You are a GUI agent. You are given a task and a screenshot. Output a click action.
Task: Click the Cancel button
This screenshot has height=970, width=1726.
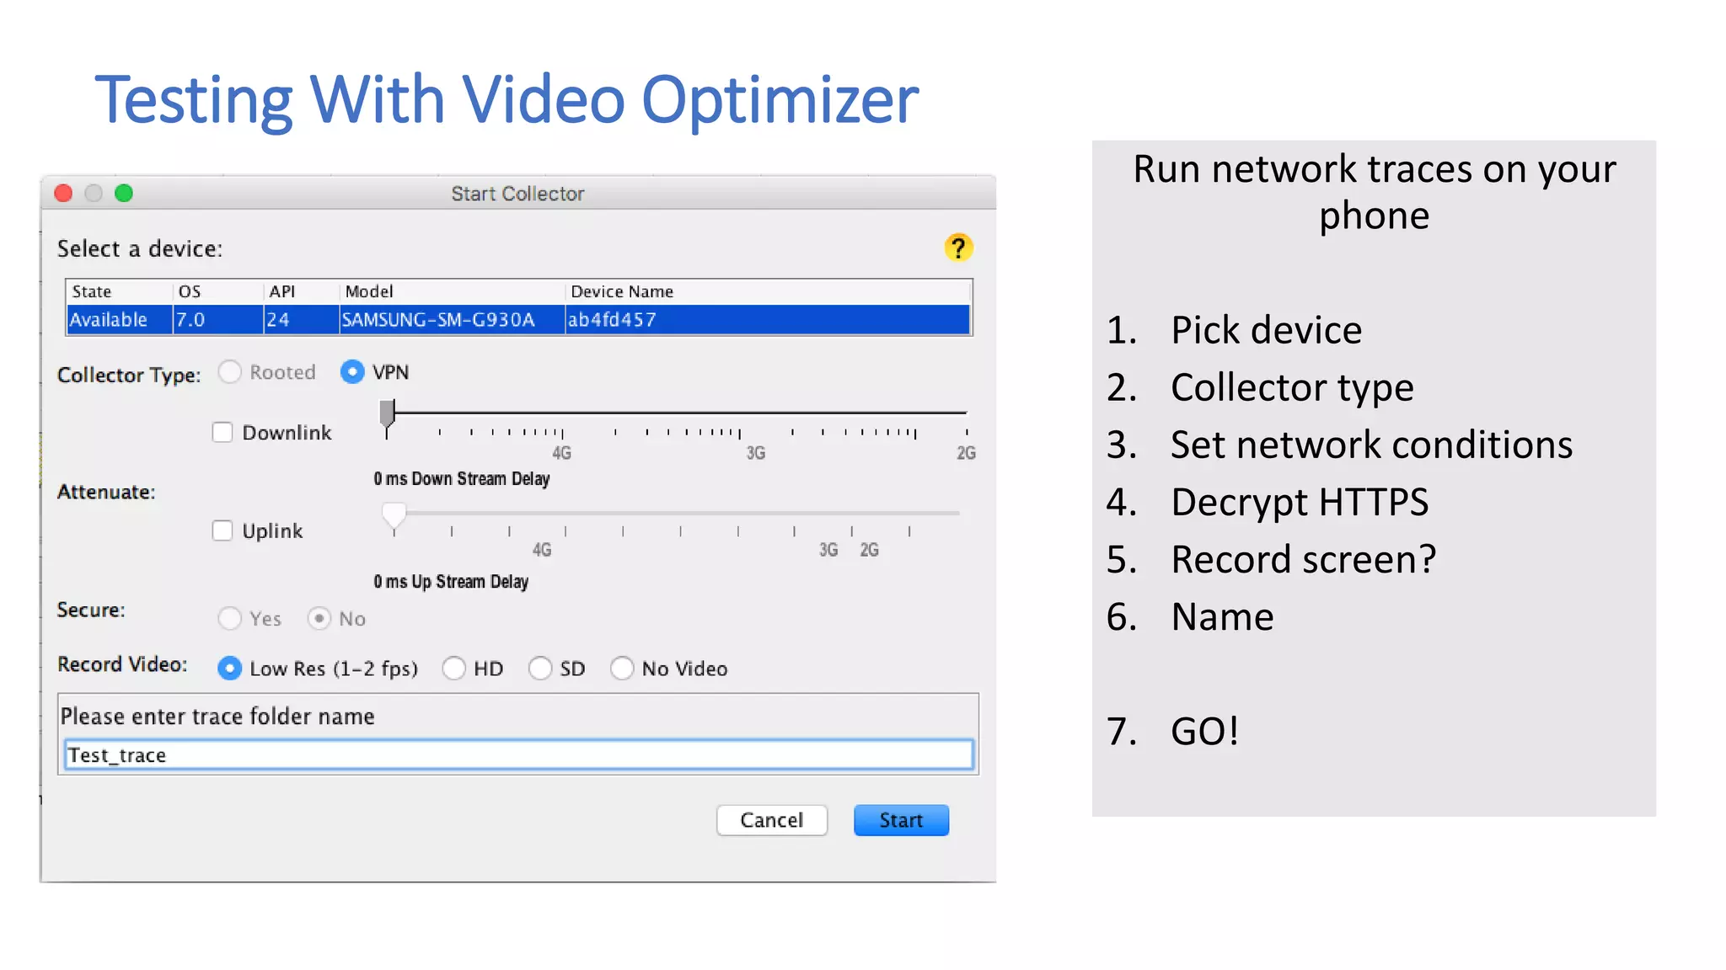(x=772, y=820)
